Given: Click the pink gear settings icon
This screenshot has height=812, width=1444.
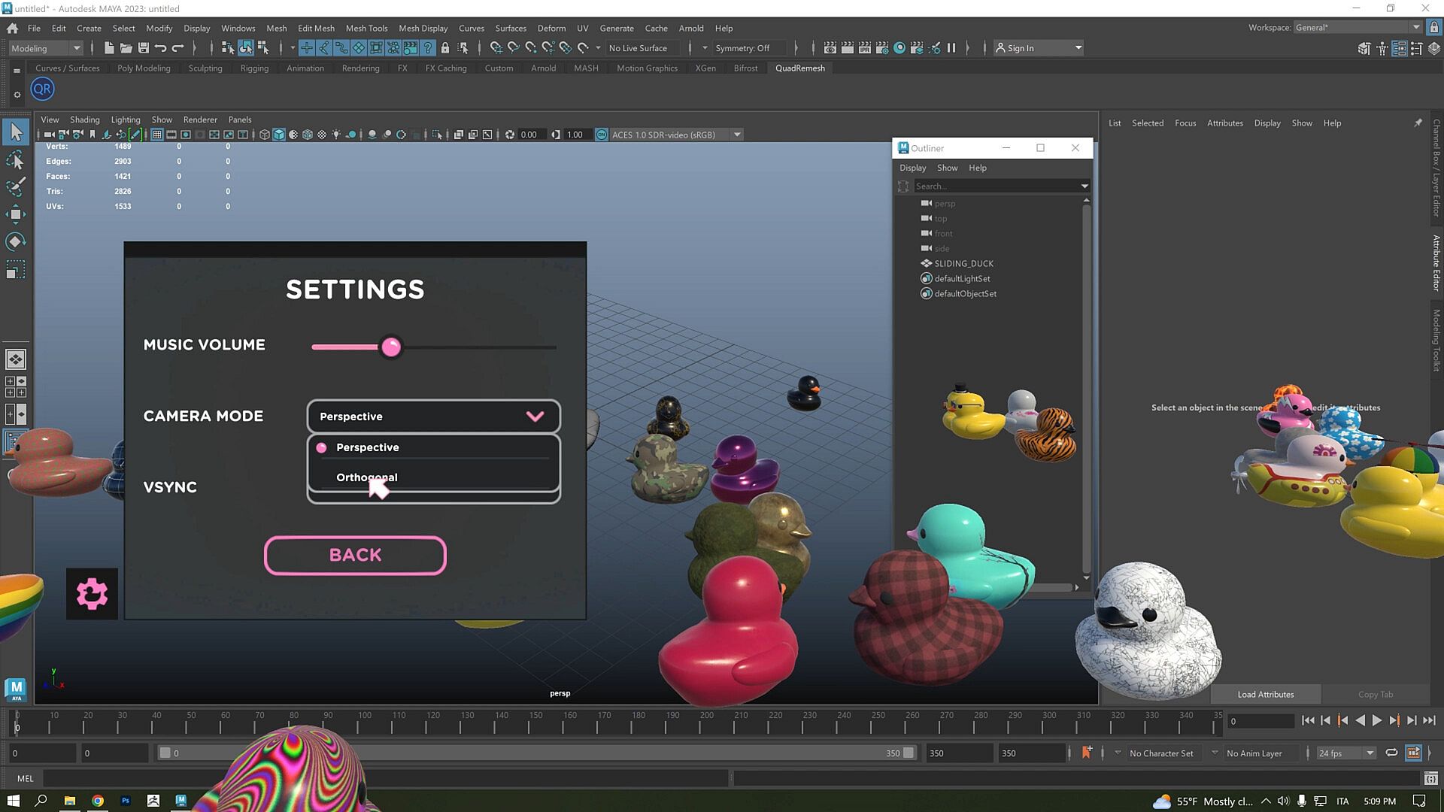Looking at the screenshot, I should pos(92,594).
